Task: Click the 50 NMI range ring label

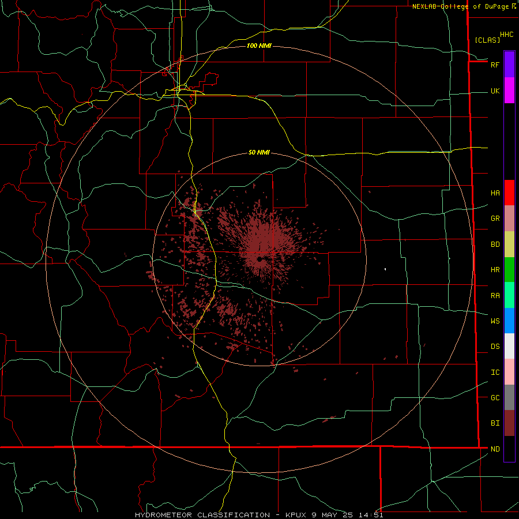Action: click(x=259, y=152)
